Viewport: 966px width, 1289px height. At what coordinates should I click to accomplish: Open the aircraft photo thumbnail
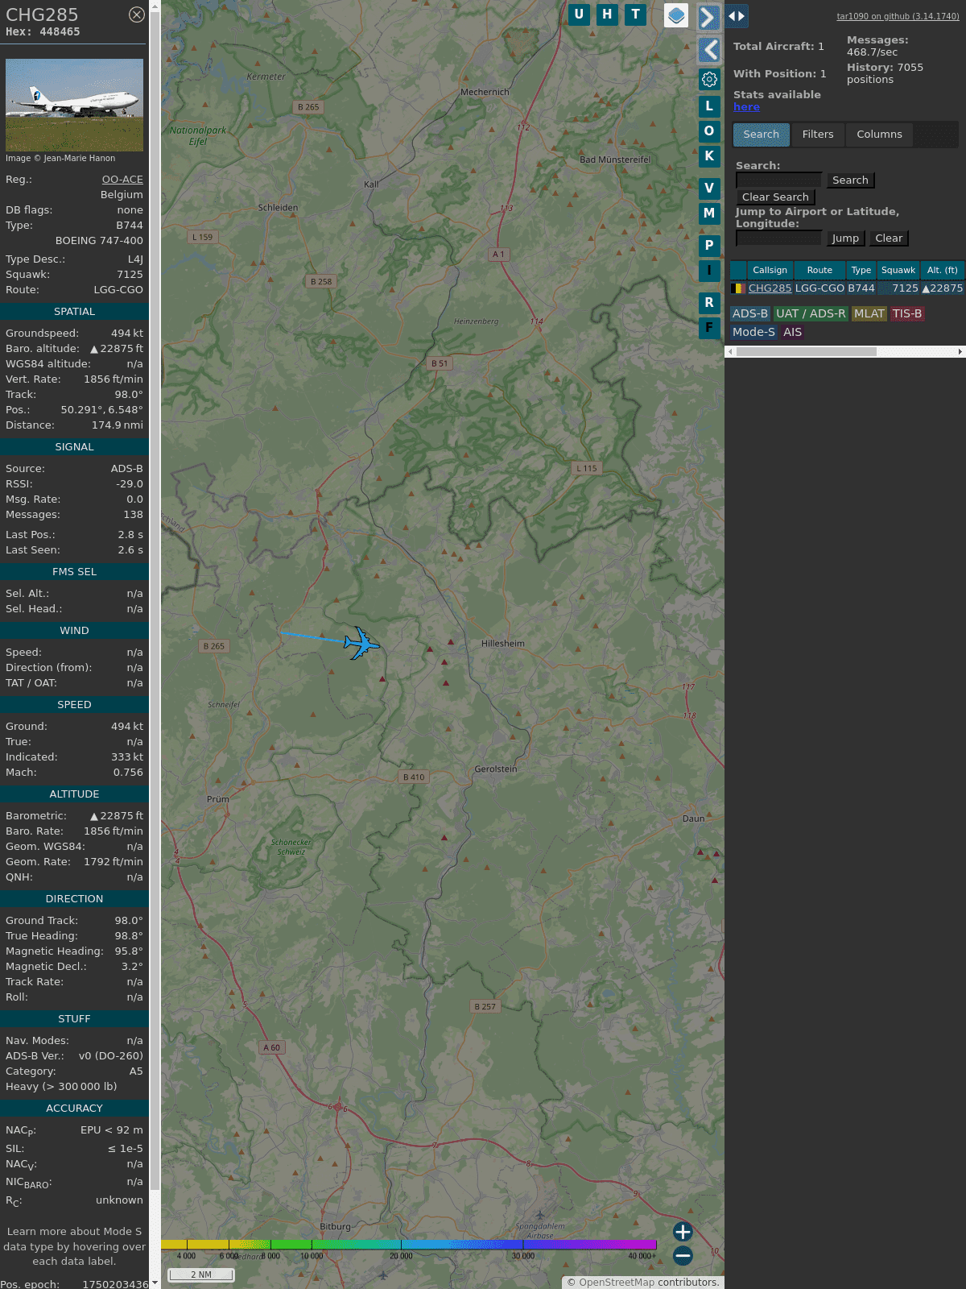click(74, 105)
